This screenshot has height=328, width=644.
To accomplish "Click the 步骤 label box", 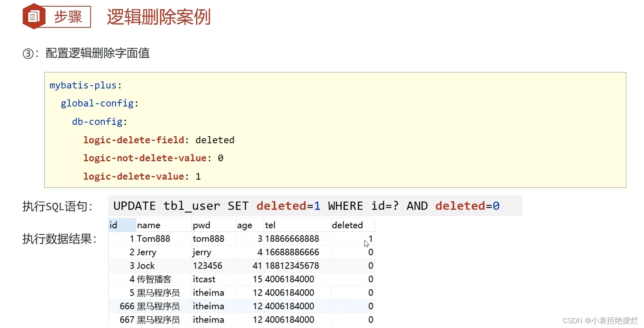I will coord(68,17).
